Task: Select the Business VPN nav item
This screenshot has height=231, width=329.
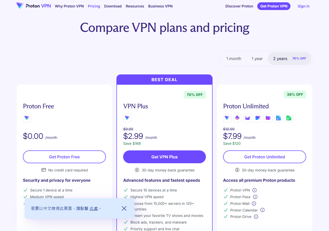Action: point(160,6)
